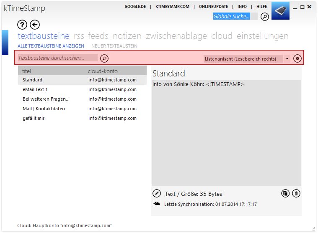Open the ONLINEUPDATE menu link
Screen dimensions: 318x233
pos(213,7)
